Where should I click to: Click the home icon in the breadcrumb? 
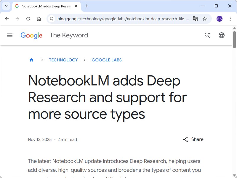pyautogui.click(x=31, y=60)
